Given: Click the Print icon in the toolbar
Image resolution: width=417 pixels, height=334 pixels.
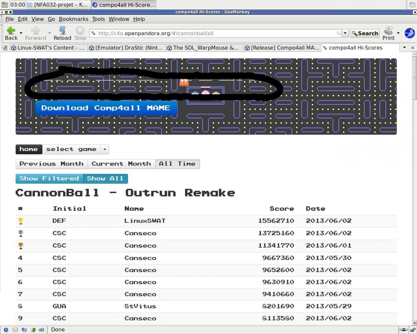Looking at the screenshot, I should [x=388, y=31].
